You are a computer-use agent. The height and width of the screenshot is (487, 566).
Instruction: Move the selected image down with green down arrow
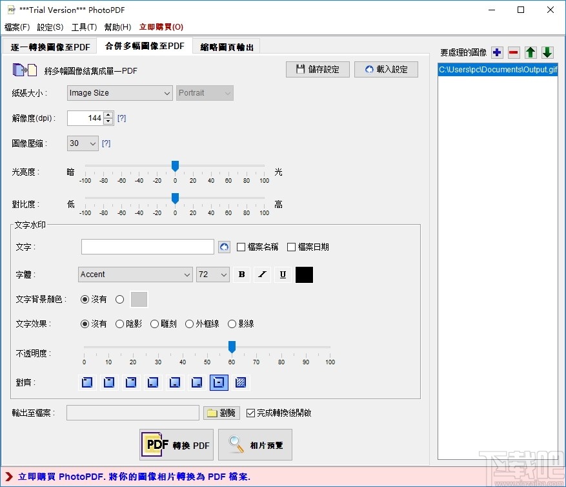coord(548,52)
